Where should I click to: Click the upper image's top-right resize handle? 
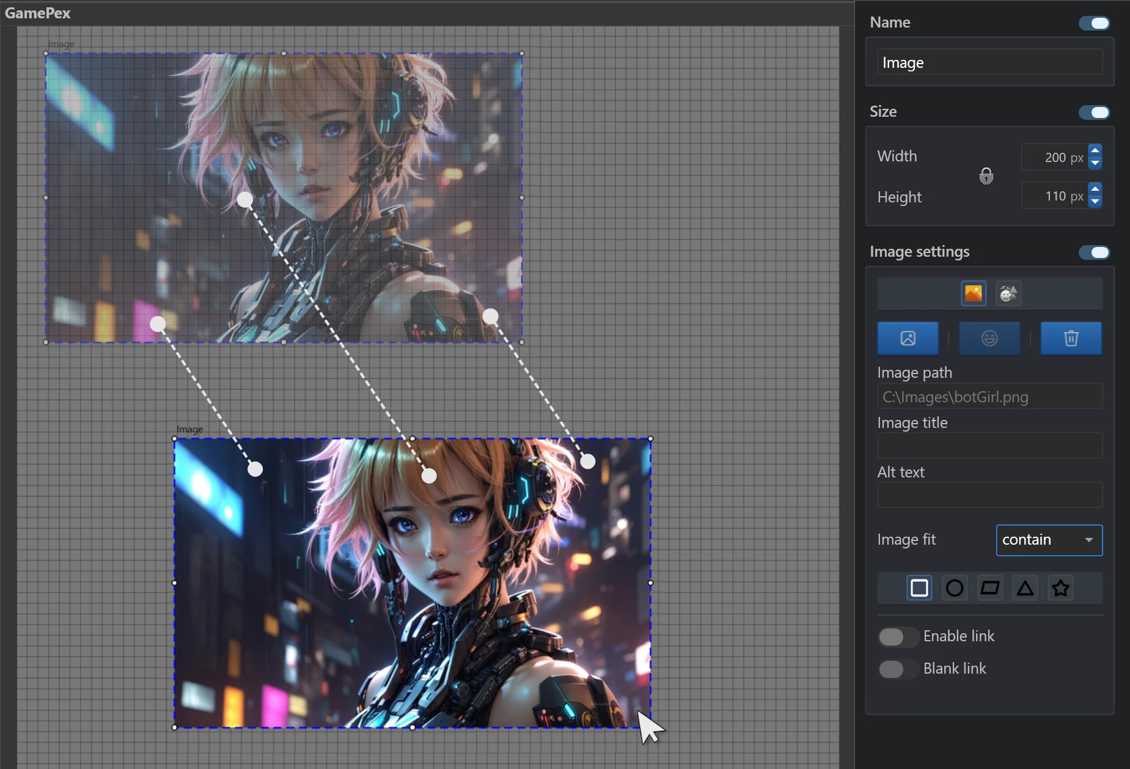[x=522, y=54]
